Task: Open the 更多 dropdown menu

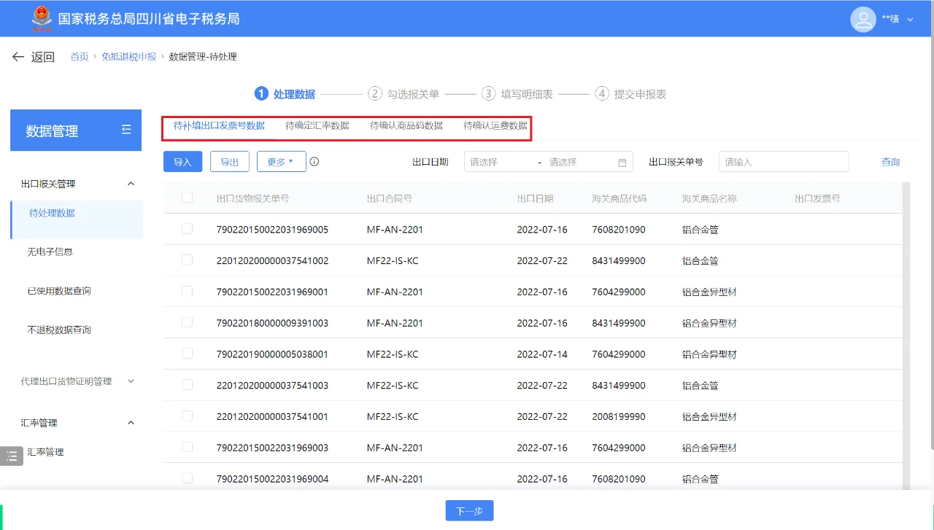Action: [x=281, y=161]
